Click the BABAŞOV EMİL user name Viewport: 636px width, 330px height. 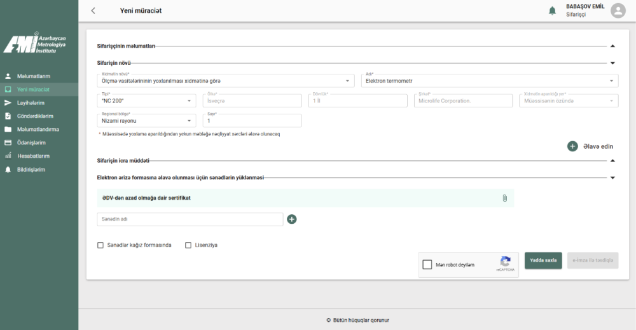(585, 6)
